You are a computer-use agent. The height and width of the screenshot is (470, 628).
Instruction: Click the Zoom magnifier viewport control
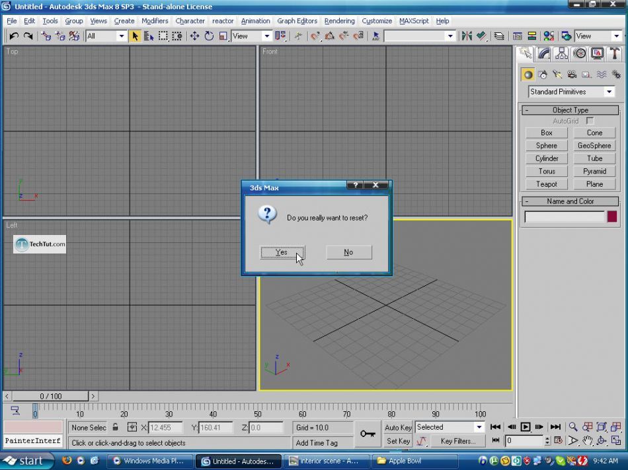(x=573, y=427)
